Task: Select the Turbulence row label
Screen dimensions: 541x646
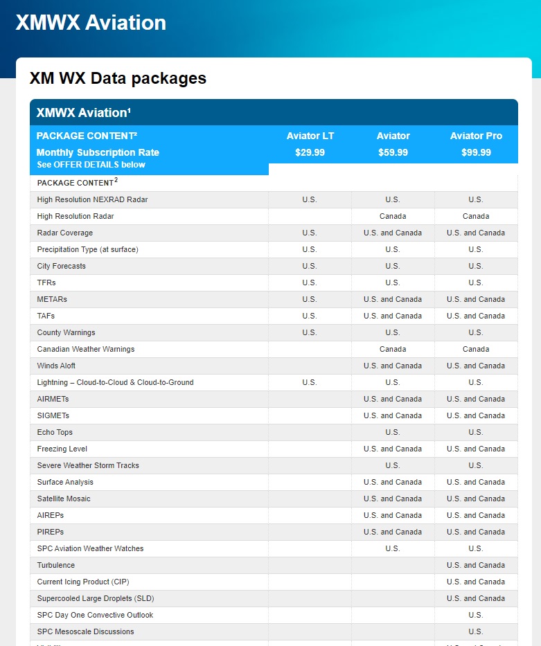Action: point(56,565)
